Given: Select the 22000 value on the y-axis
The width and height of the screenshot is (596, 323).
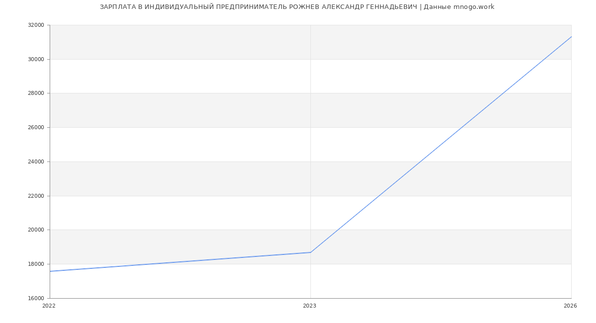Looking at the screenshot, I should 36,196.
